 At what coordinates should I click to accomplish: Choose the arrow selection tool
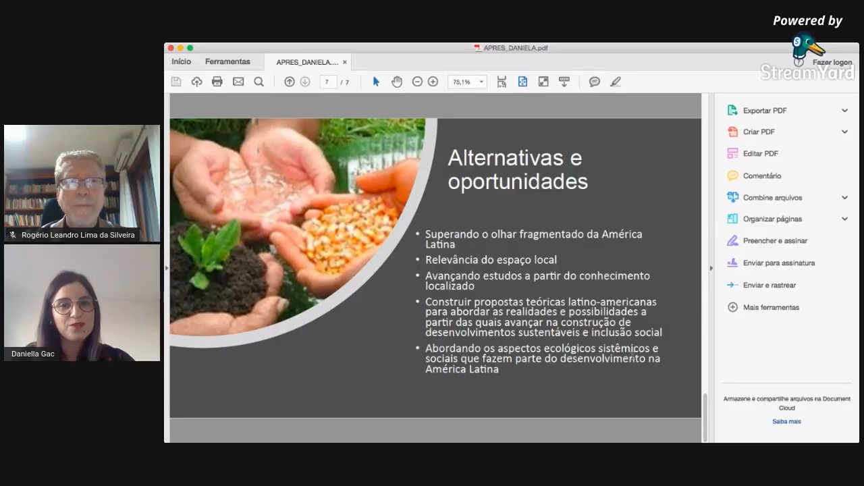click(376, 82)
